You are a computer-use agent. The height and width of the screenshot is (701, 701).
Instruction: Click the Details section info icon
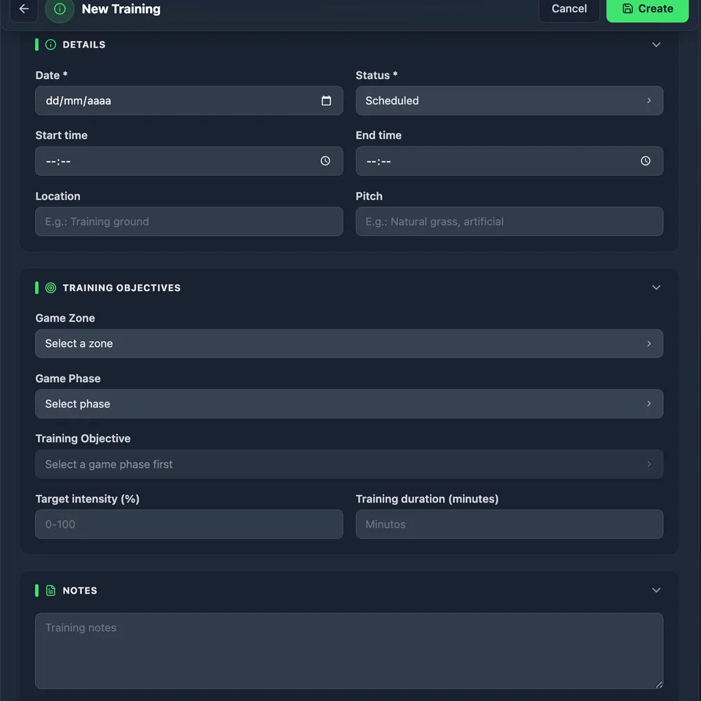pos(51,45)
